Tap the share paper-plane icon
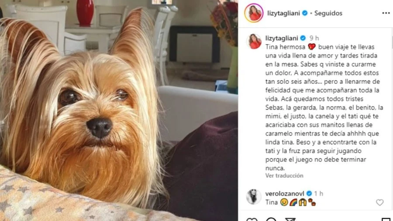Screen dimensions: 393x221 (290, 219)
